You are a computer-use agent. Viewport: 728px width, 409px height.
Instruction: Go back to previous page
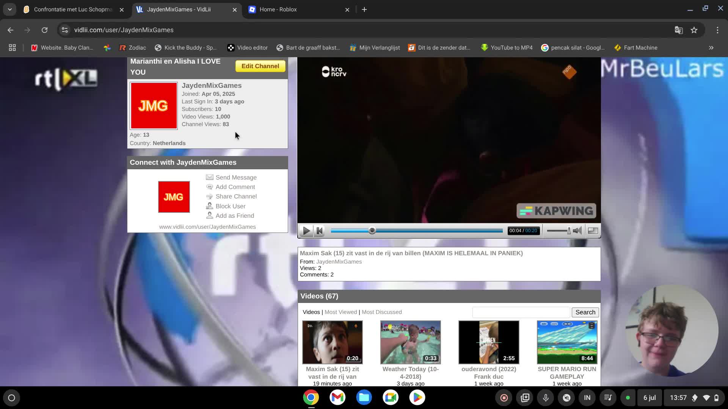coord(10,30)
